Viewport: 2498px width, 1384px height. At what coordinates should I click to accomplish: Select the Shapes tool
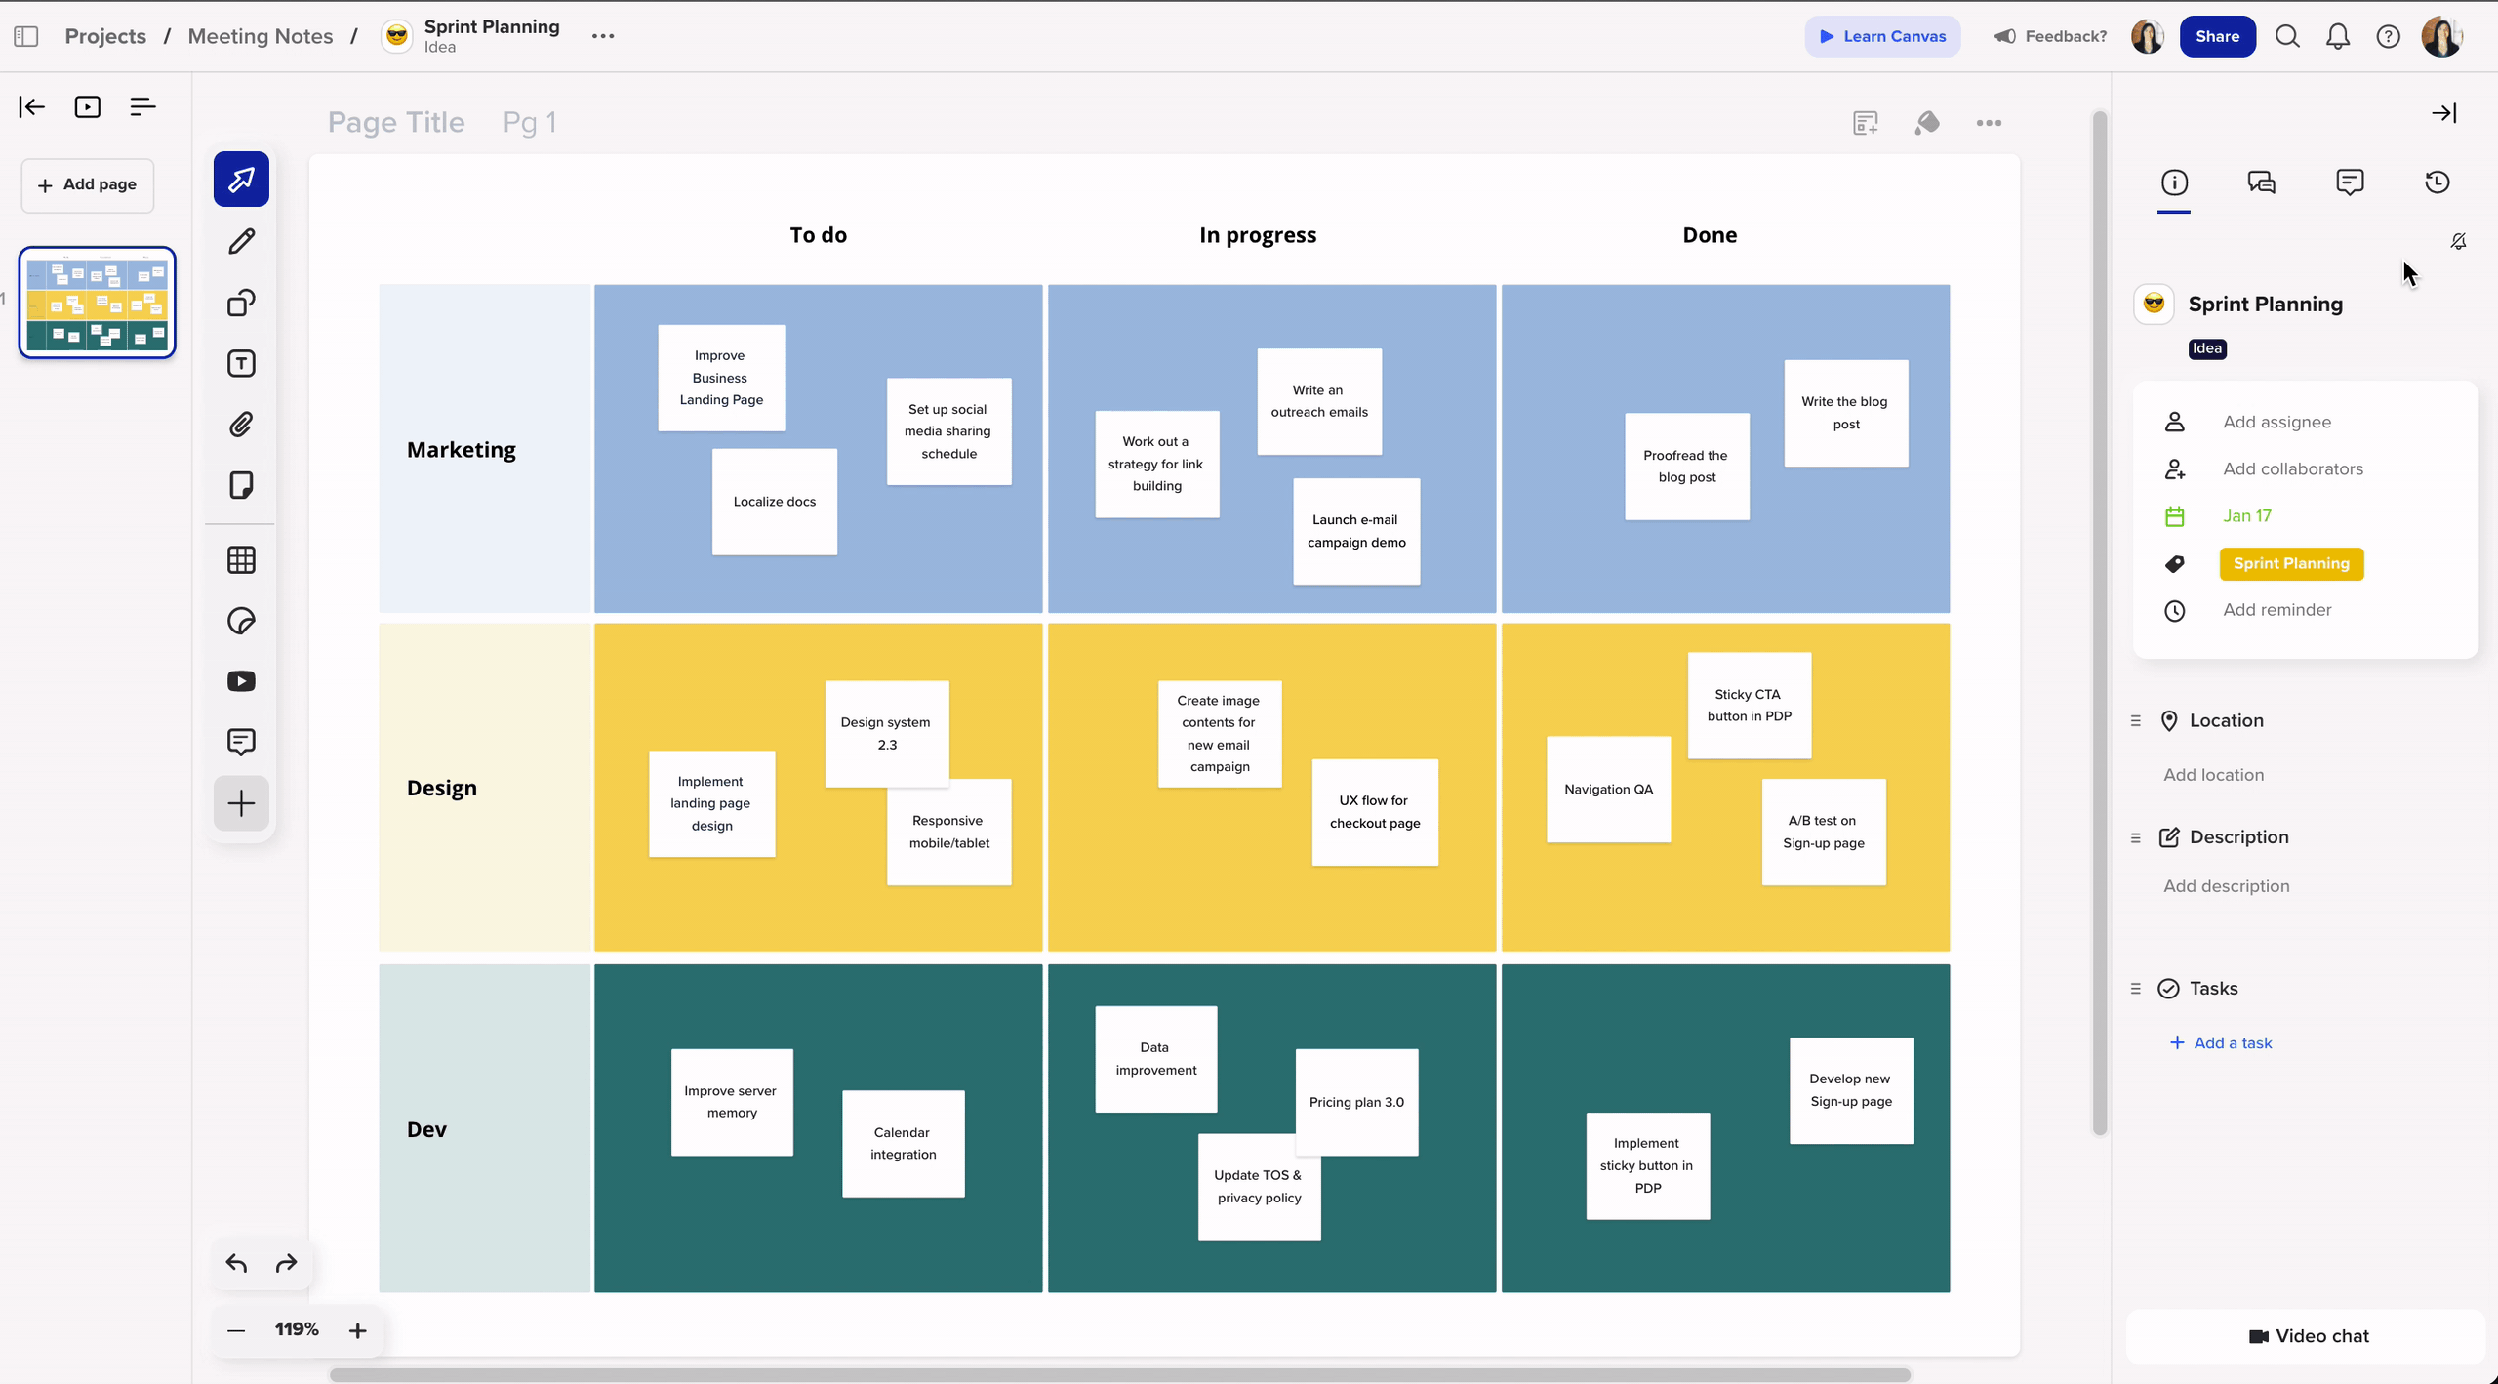click(241, 303)
